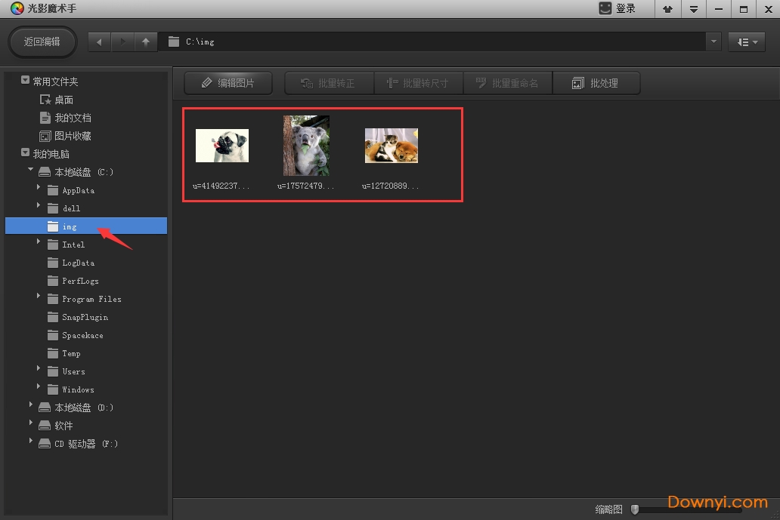Image resolution: width=780 pixels, height=520 pixels.
Task: Select 桌面 desktop in sidebar
Action: coord(63,100)
